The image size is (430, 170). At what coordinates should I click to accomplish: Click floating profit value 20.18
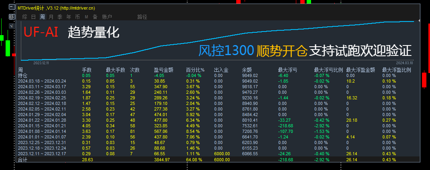tap(352, 120)
